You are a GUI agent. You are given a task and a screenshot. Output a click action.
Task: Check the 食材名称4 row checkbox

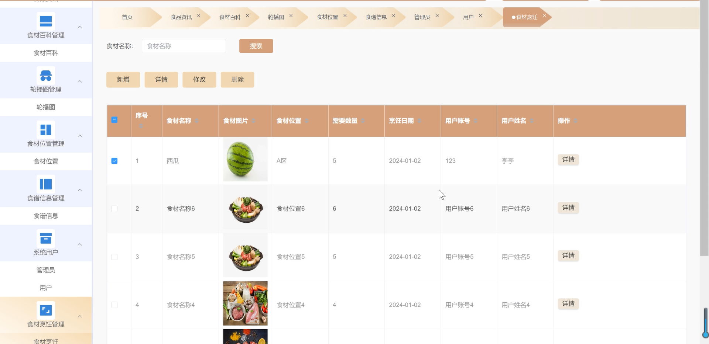pyautogui.click(x=114, y=305)
